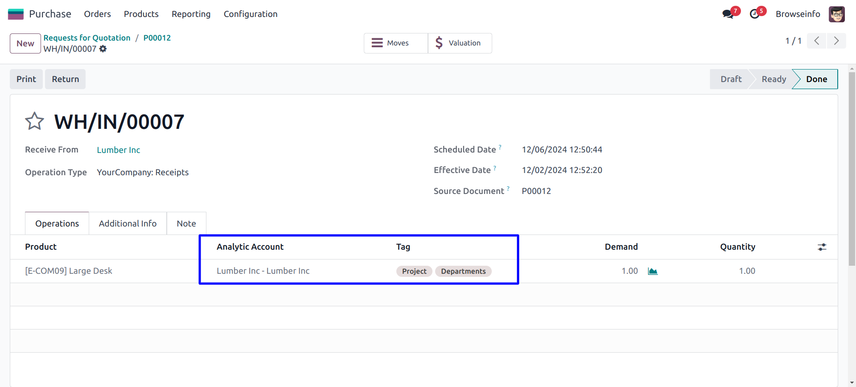Screen dimensions: 856x387
Task: Toggle the favorite star for WH/IN/00007
Action: coord(34,121)
